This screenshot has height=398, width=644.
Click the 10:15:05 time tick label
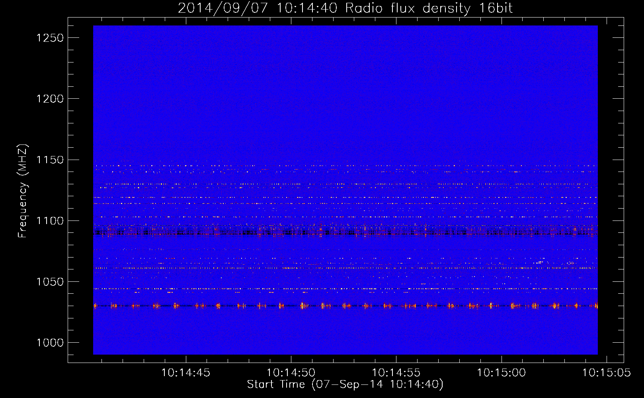[607, 373]
